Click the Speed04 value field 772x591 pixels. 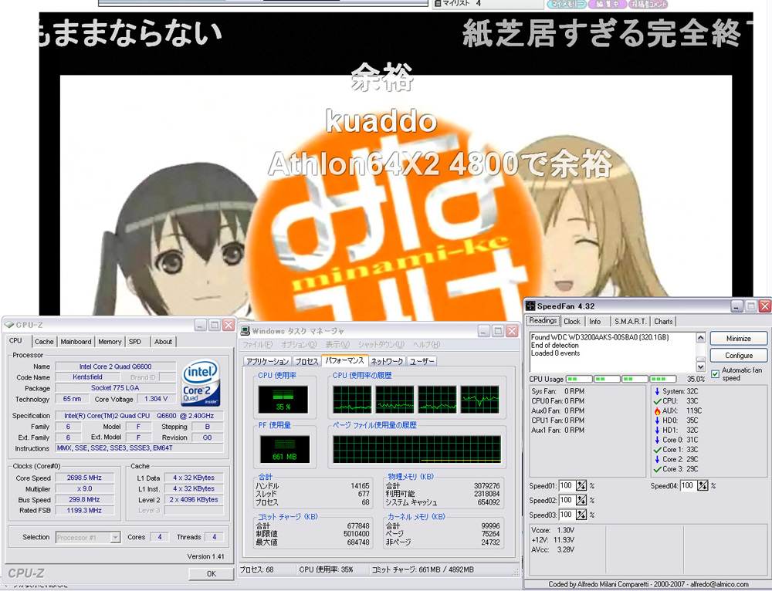coord(689,486)
